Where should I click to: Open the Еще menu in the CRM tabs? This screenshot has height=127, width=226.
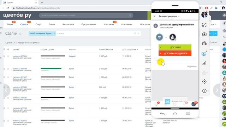pos(213,24)
